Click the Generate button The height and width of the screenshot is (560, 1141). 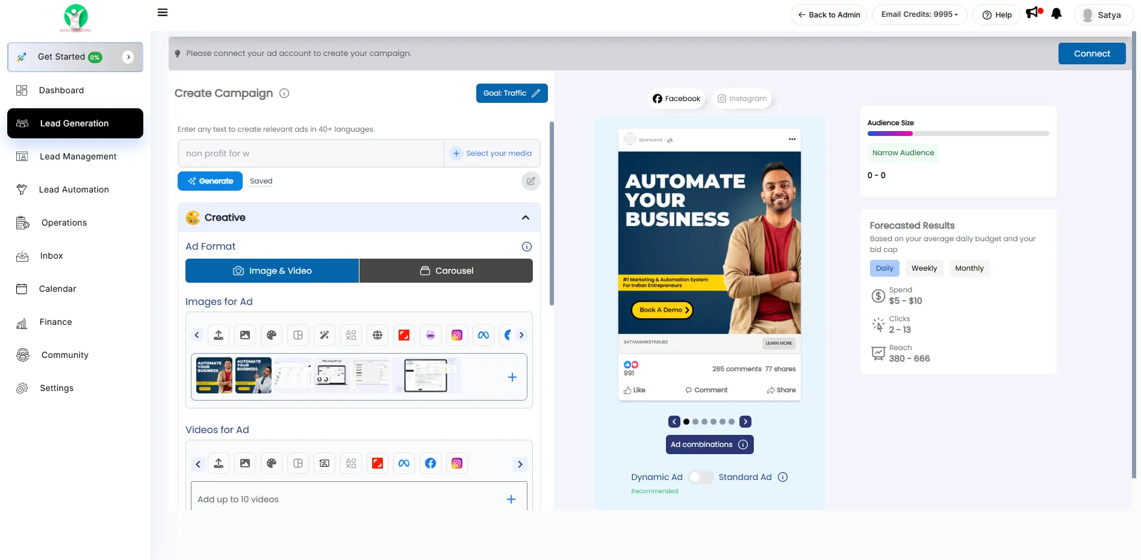click(x=210, y=181)
